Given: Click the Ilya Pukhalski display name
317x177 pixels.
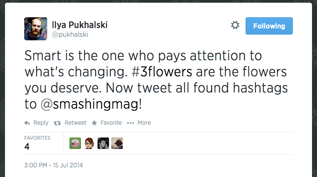Looking at the screenshot, I should pos(79,25).
